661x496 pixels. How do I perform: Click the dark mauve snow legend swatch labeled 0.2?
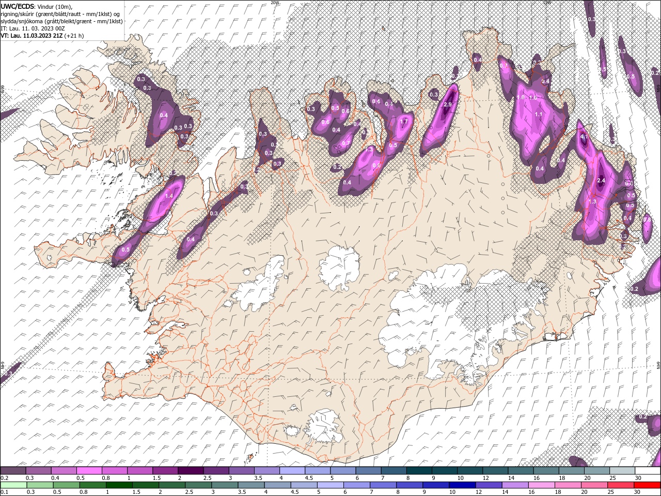[x=13, y=471]
